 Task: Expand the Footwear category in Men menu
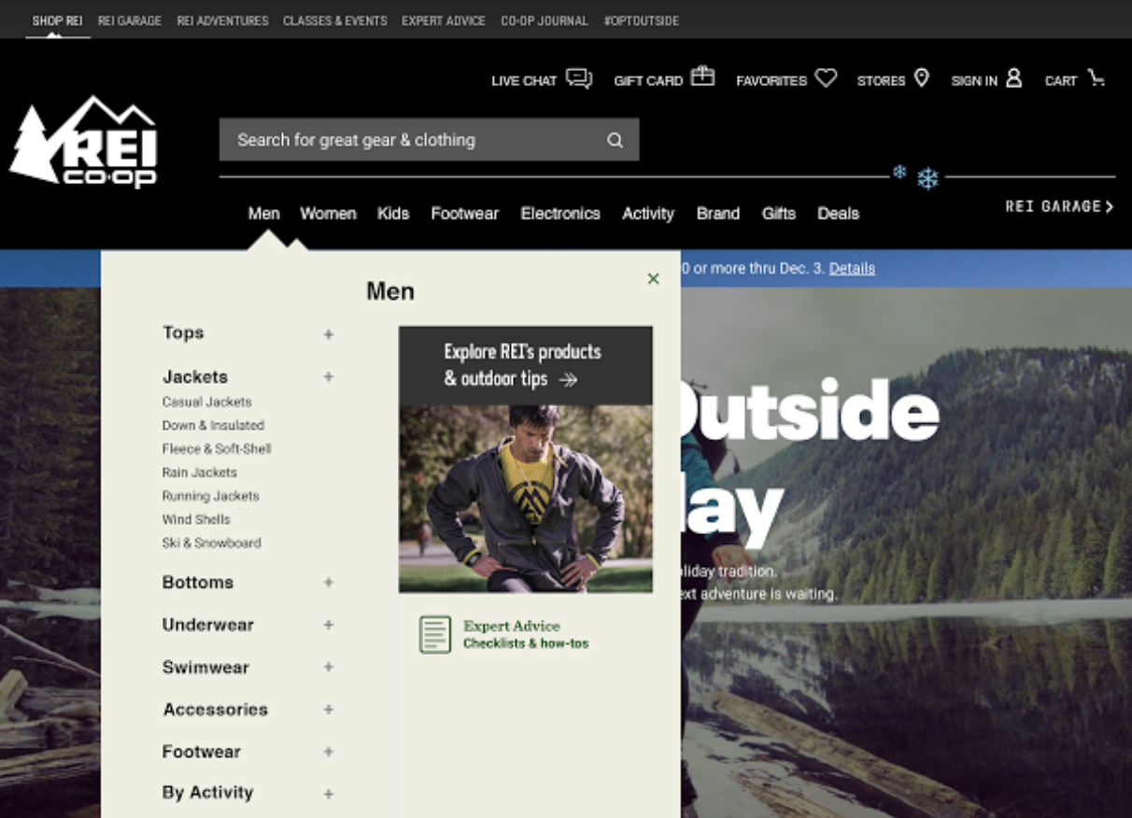pos(328,752)
